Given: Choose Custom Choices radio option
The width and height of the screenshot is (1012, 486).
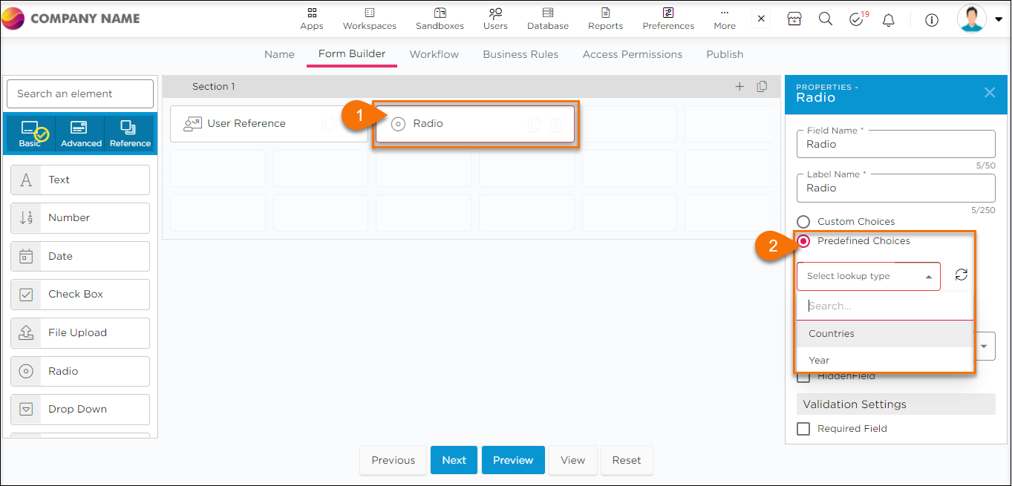Looking at the screenshot, I should [x=803, y=222].
